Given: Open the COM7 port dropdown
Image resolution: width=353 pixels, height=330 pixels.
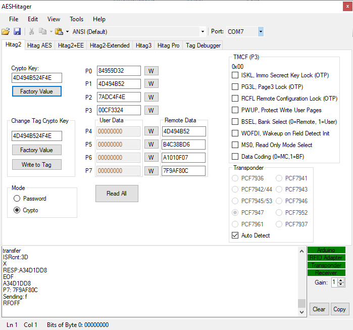Looking at the screenshot, I should pos(261,31).
